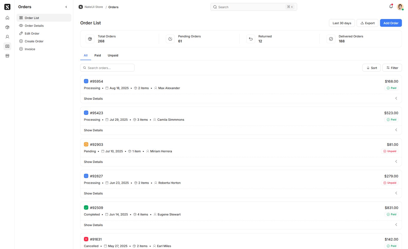408x249 pixels.
Task: Click the Add Order button
Action: (x=391, y=23)
